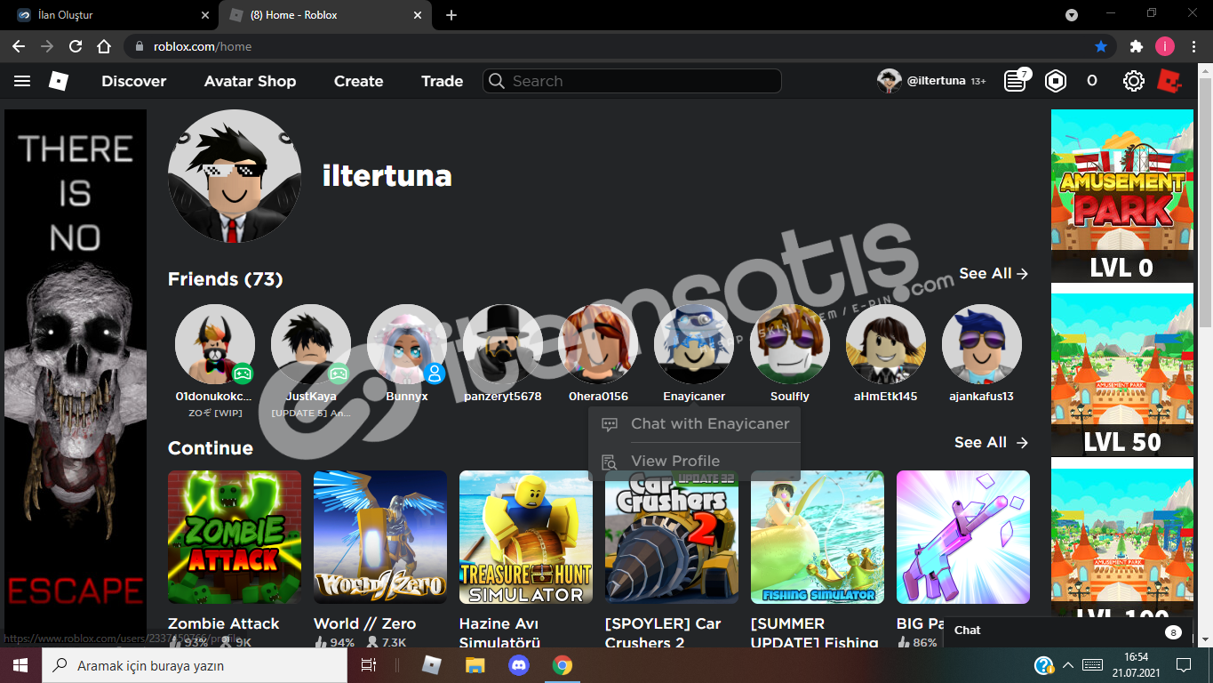The height and width of the screenshot is (683, 1213).
Task: Open Windows Task View
Action: click(x=369, y=665)
